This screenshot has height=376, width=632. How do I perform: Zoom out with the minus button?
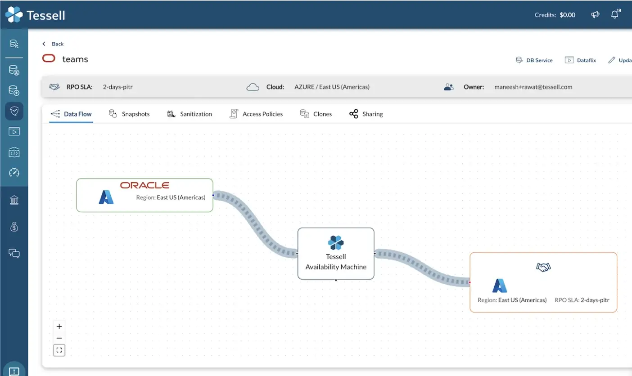(59, 338)
